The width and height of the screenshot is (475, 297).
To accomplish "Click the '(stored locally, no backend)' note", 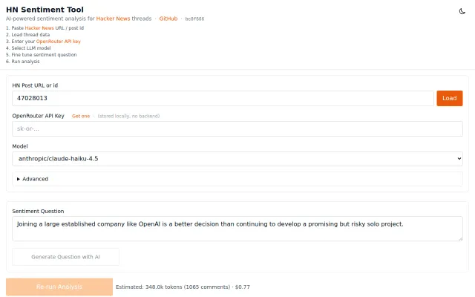I will click(x=128, y=116).
